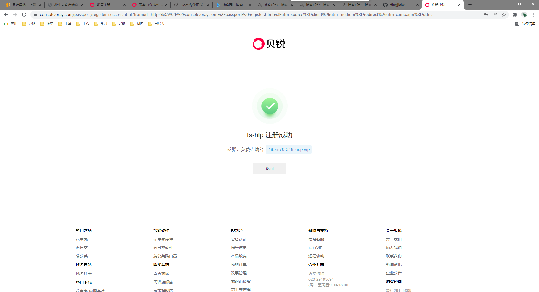The height and width of the screenshot is (292, 539).
Task: Open the free domain 485m70r348.zicp.vip link
Action: click(x=289, y=149)
